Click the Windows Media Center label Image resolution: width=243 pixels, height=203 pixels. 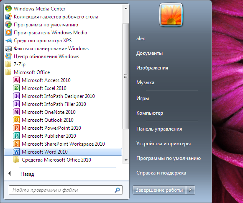pos(39,9)
